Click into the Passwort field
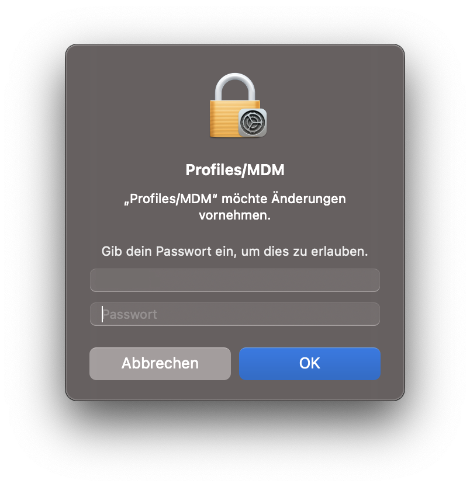Image resolution: width=470 pixels, height=487 pixels. 234,314
